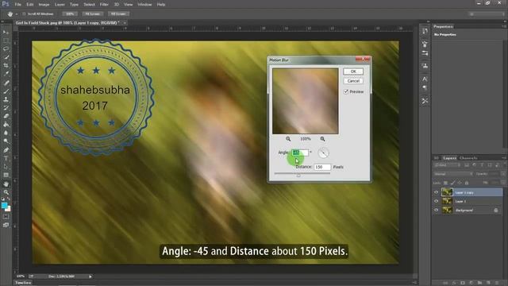Select the Eraser tool
The width and height of the screenshot is (508, 286).
point(6,116)
